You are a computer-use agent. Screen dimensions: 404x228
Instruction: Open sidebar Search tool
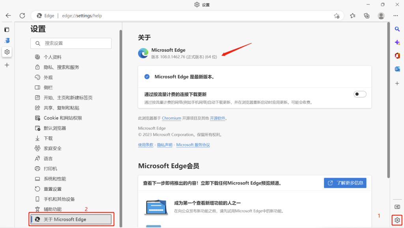[397, 29]
